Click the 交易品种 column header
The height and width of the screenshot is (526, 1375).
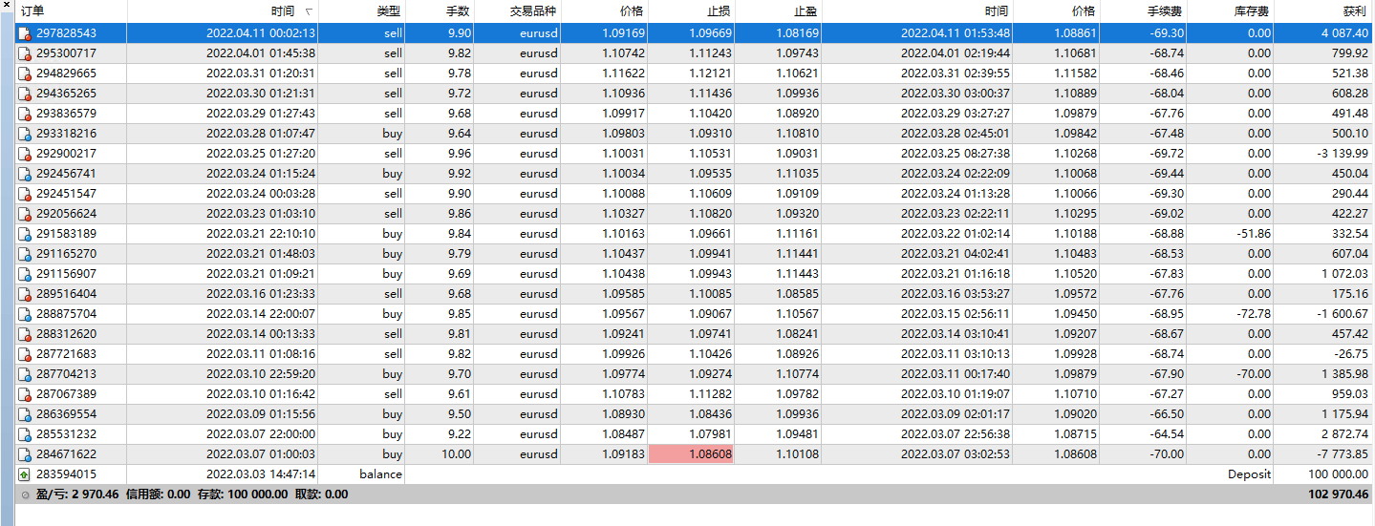(x=533, y=11)
